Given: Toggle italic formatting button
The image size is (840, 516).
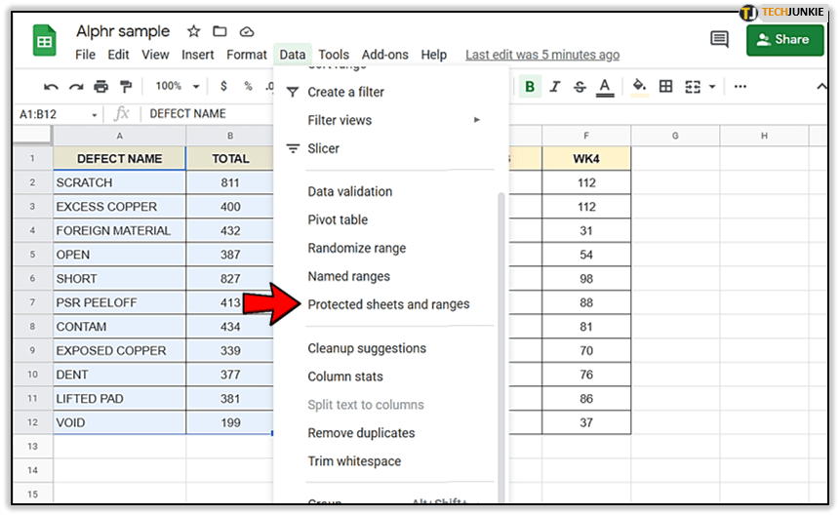Looking at the screenshot, I should 554,87.
